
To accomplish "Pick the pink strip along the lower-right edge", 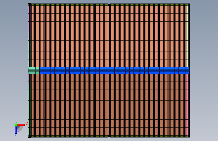I will coord(188,104).
